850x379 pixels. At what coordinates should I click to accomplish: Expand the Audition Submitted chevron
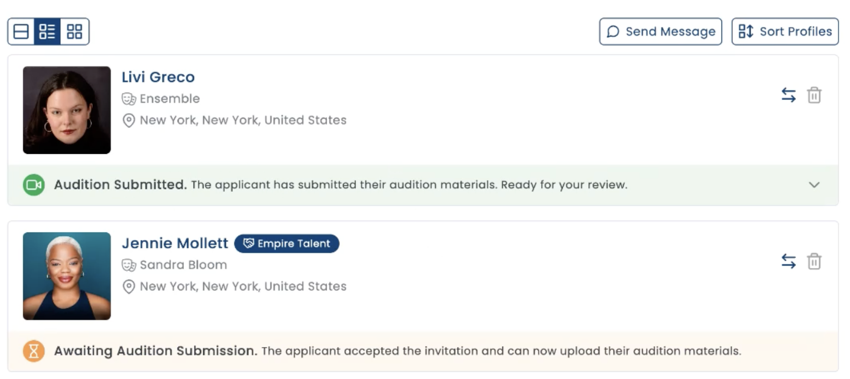tap(814, 185)
